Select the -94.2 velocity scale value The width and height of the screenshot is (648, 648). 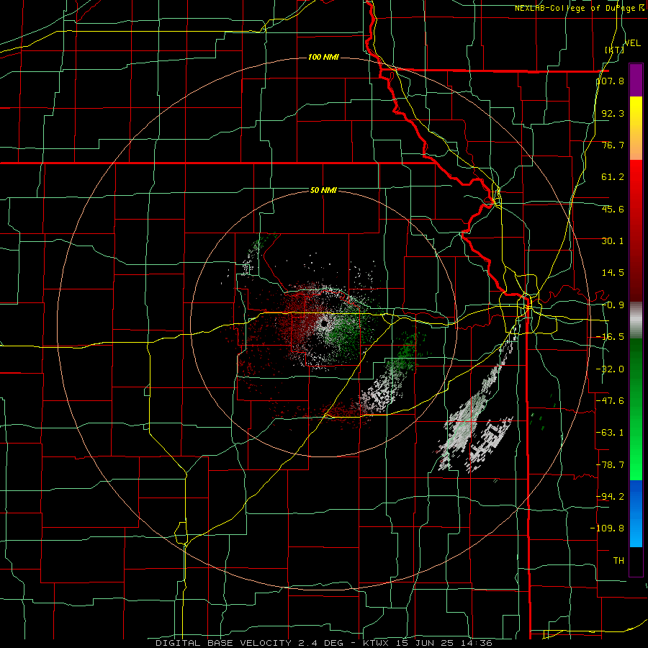click(x=610, y=497)
